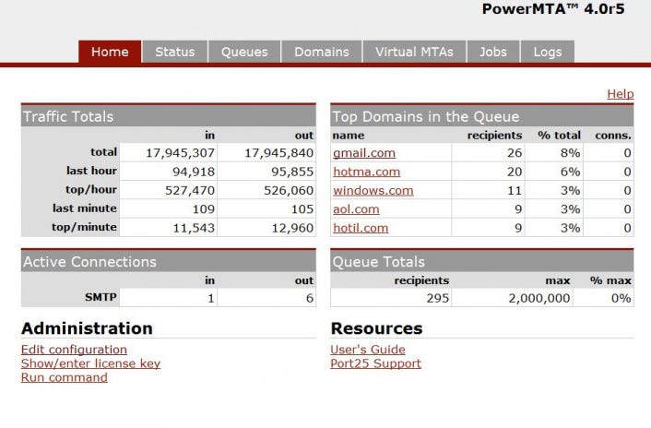Open the hotma.com domain link
Image resolution: width=651 pixels, height=428 pixels.
click(x=367, y=172)
